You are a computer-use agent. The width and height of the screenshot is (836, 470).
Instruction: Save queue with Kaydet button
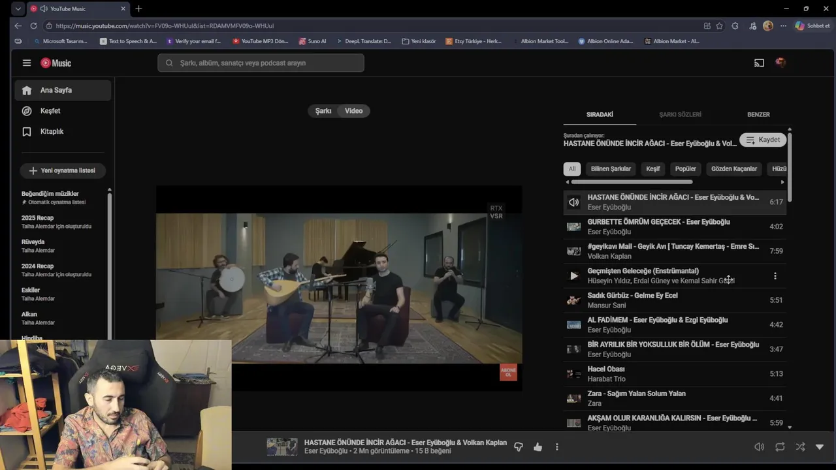763,140
